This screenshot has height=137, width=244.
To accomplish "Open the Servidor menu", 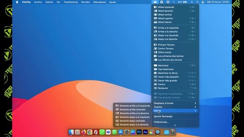I will 85,2.
